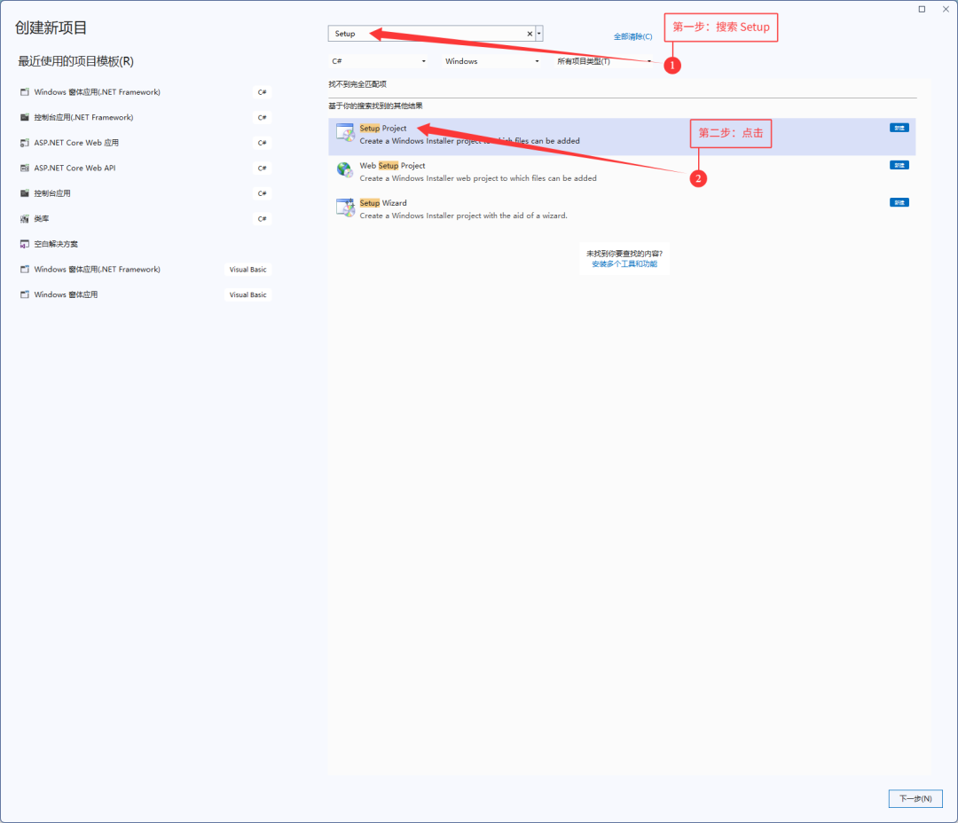The width and height of the screenshot is (958, 823).
Task: Click the ASP.NET Core Web API icon
Action: pos(25,168)
